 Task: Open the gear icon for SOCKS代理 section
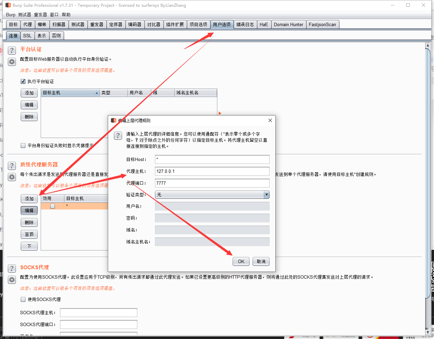[12, 280]
